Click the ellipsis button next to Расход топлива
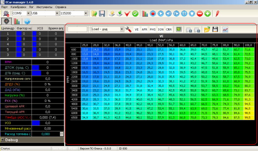Image resolution: width=258 pixels, height=151 pixels. tap(62, 134)
